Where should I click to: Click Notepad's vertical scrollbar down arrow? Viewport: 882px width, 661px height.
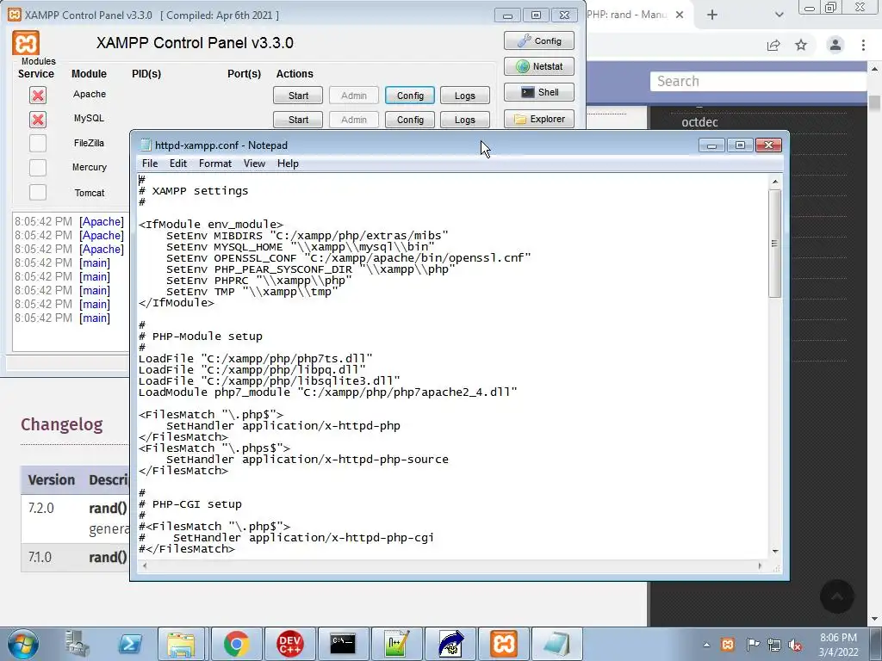[x=775, y=552]
